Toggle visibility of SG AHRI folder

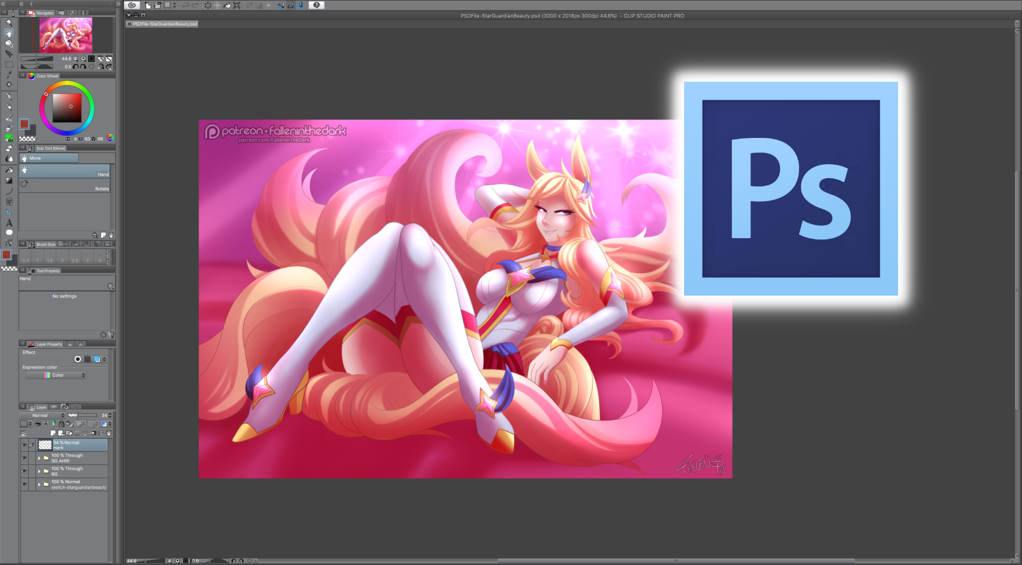(x=24, y=458)
